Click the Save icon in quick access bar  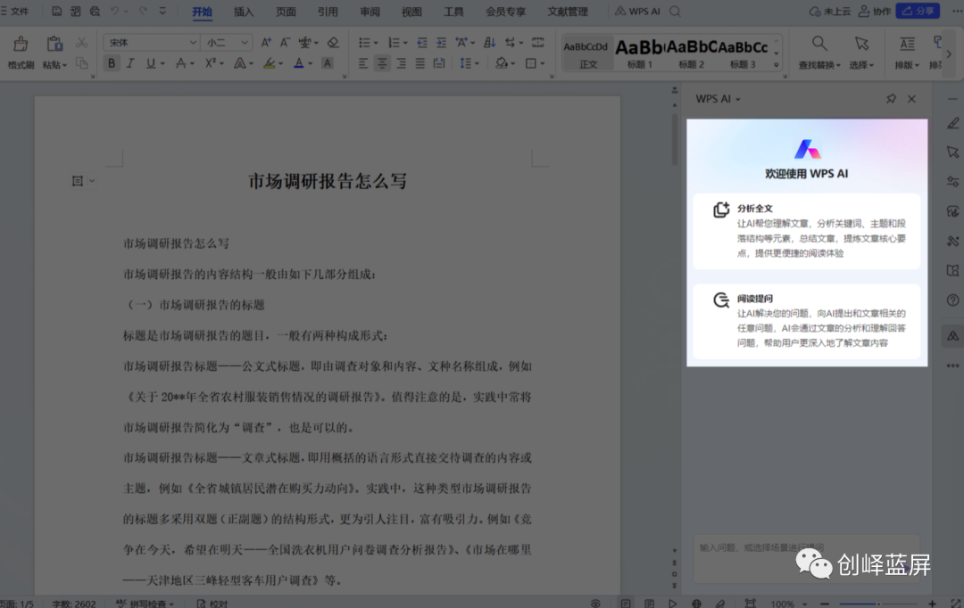[x=56, y=11]
